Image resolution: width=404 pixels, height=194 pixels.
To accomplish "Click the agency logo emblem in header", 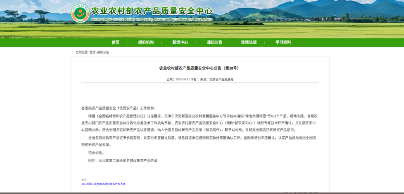I will (80, 13).
